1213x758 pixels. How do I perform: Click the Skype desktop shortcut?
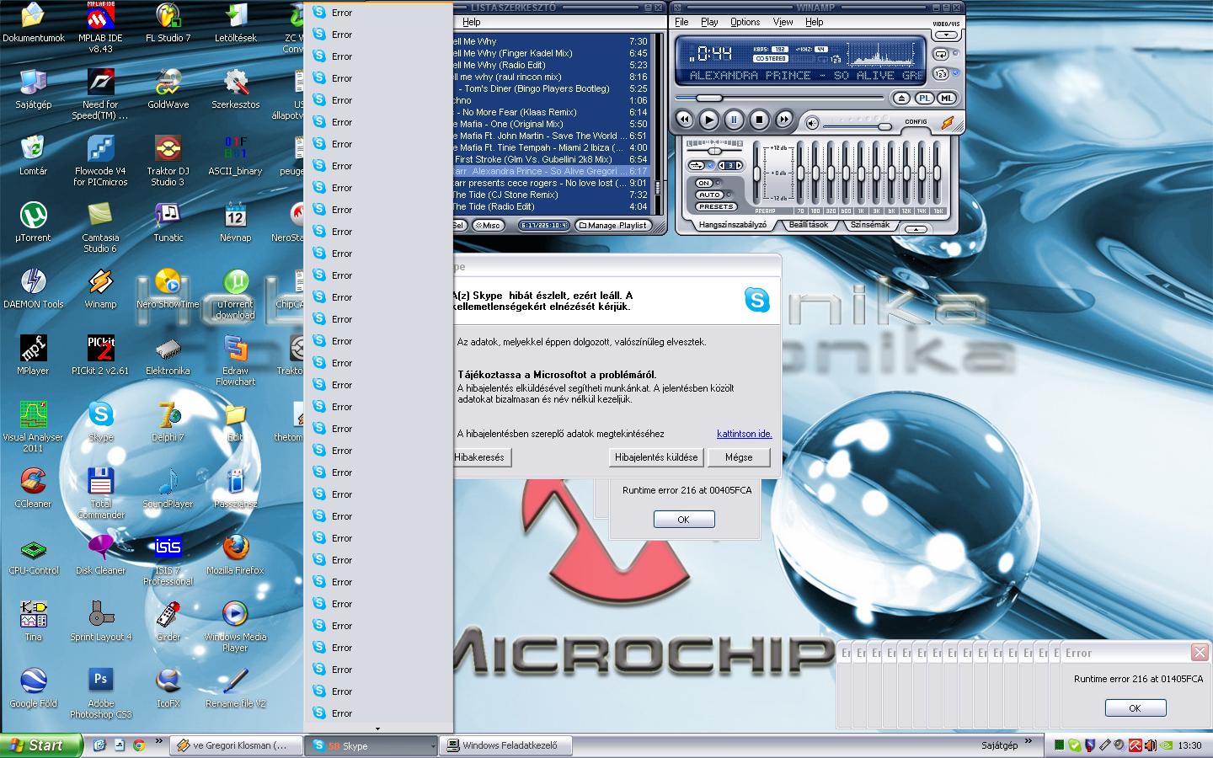(x=100, y=422)
